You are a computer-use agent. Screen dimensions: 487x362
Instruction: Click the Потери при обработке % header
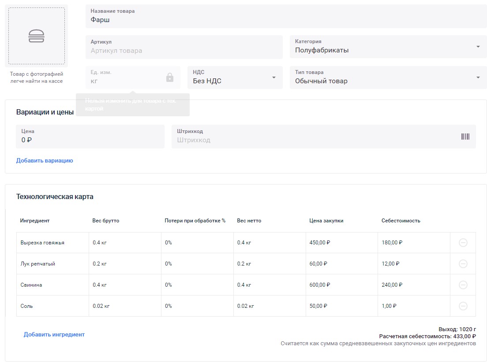195,221
